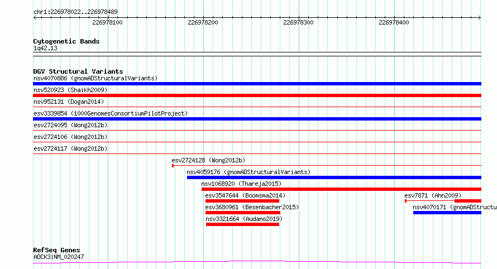Screen dimensions: 497x269
Task: Open the nsv952131 (Dogan2014) variant label
Action: click(69, 102)
